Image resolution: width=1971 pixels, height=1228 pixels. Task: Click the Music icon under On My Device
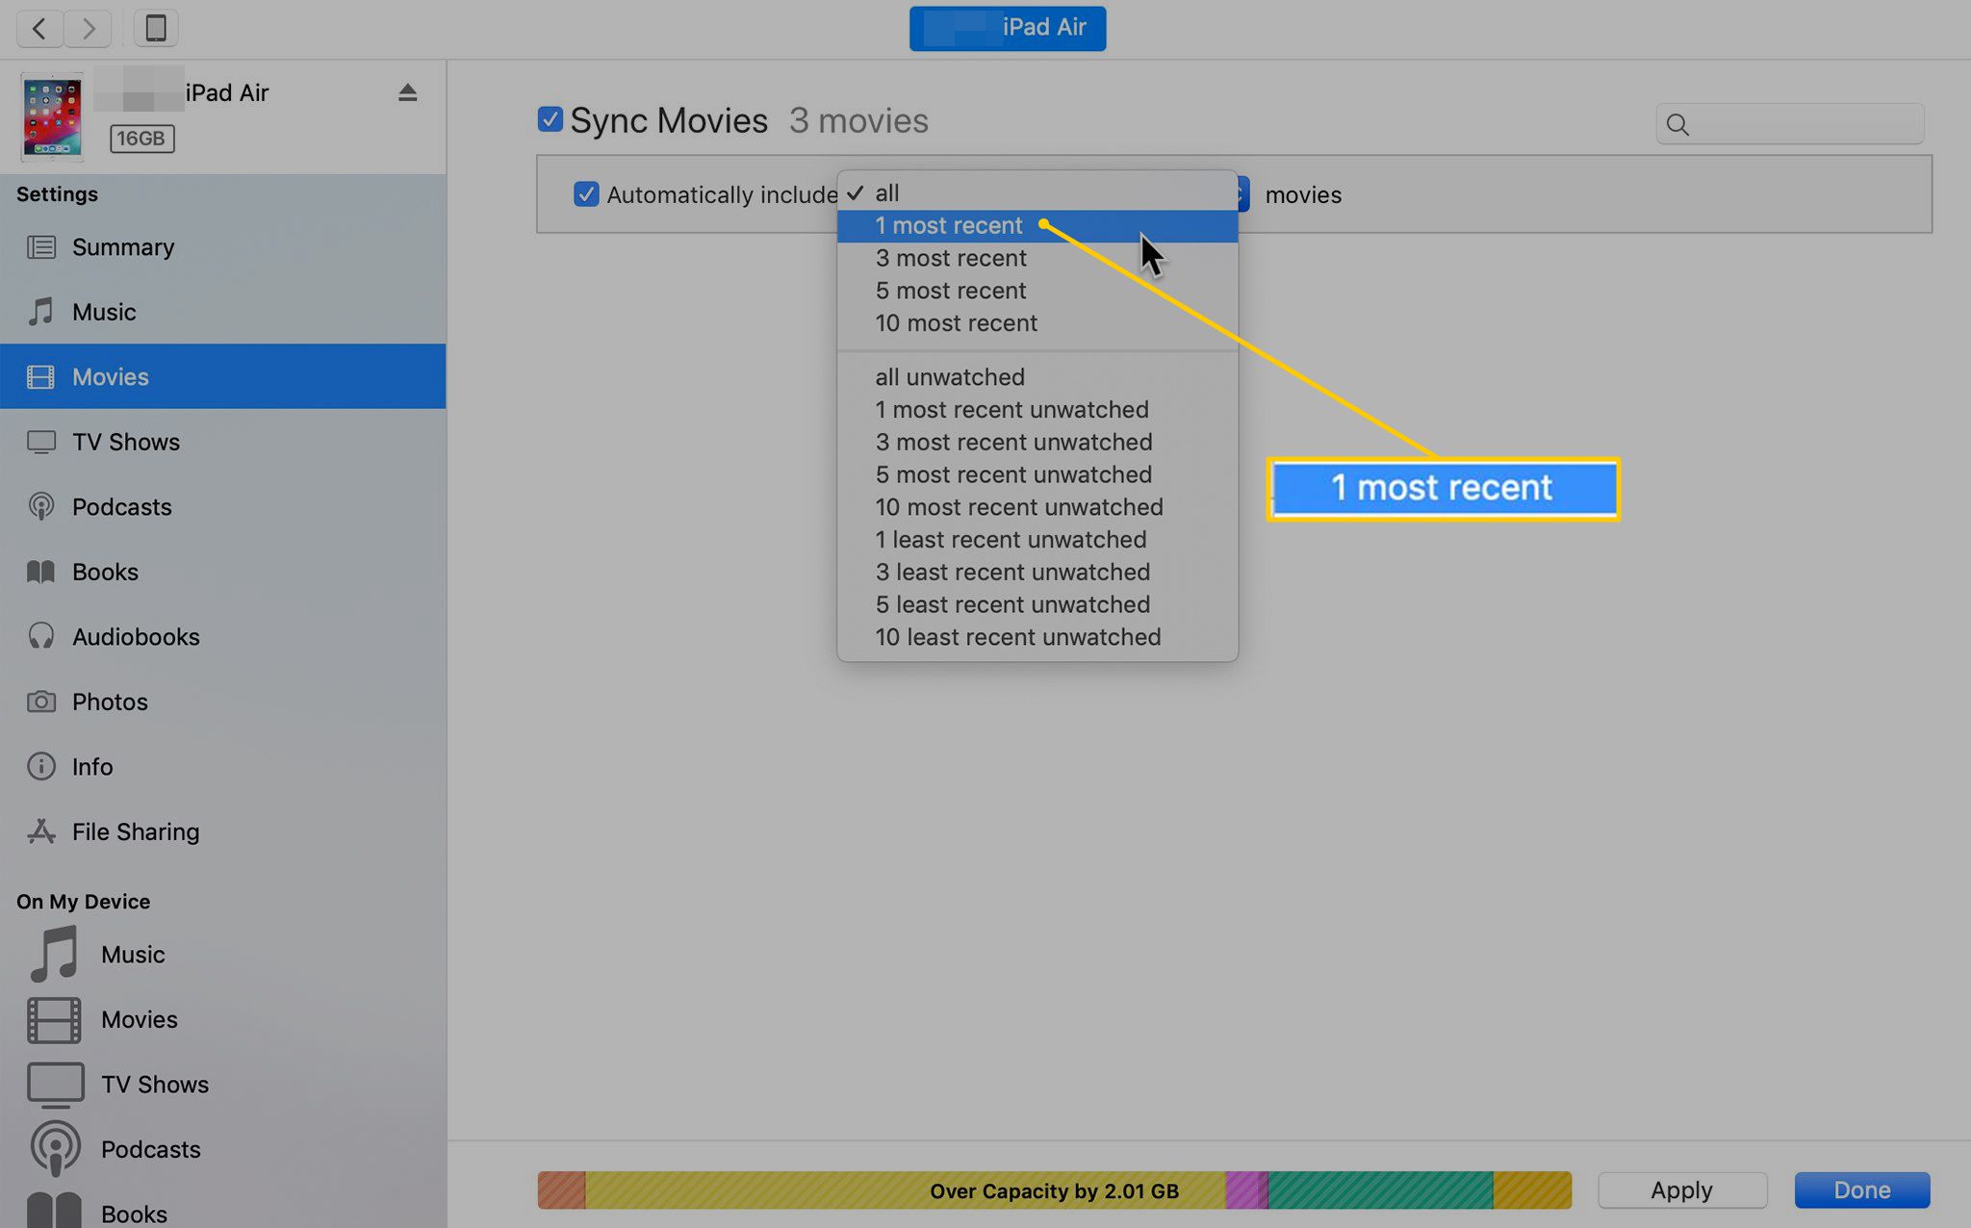point(54,954)
